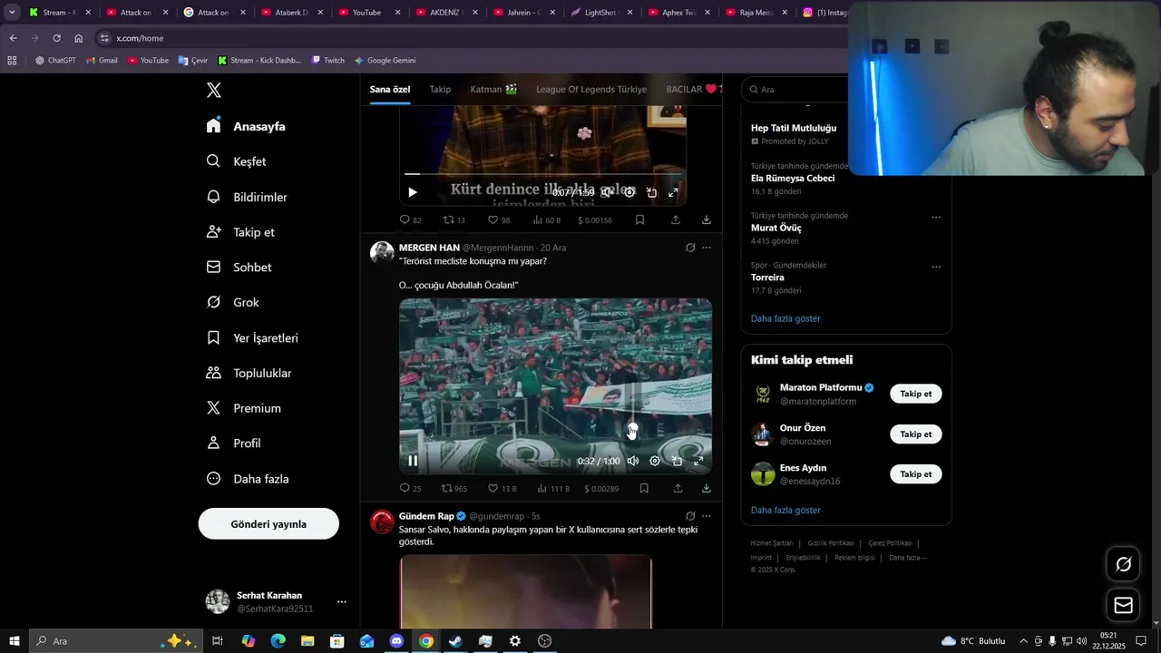Viewport: 1161px width, 653px height.
Task: Unmute the 0:07 / 1:59 video
Action: click(606, 192)
